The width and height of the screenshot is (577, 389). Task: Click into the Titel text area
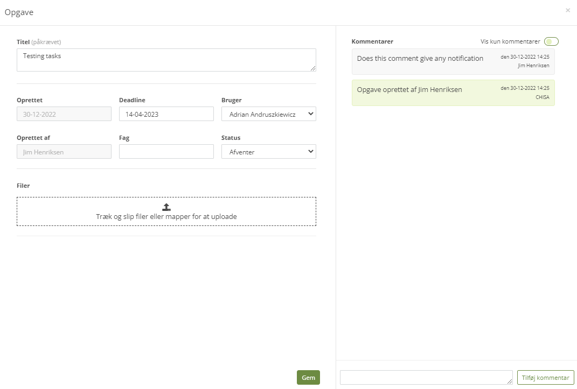(166, 60)
